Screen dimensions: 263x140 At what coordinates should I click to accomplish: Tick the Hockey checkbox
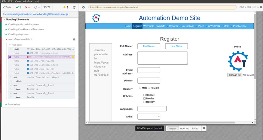click(145, 102)
